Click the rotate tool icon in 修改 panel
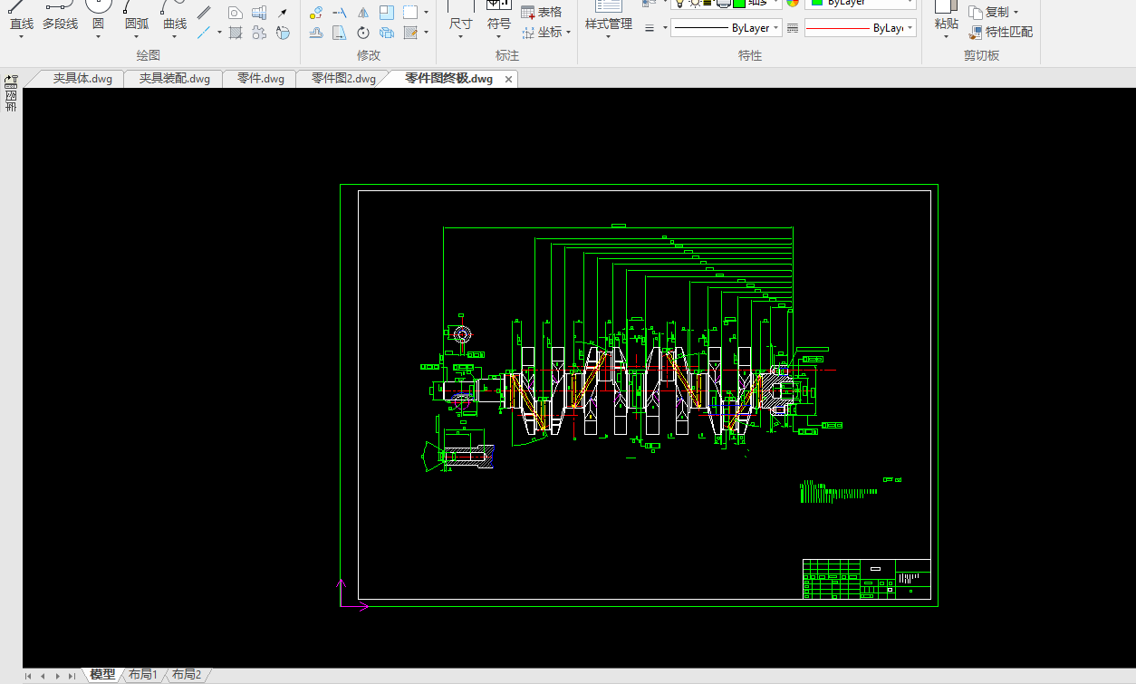Screen dimensions: 1136x684 [x=363, y=33]
